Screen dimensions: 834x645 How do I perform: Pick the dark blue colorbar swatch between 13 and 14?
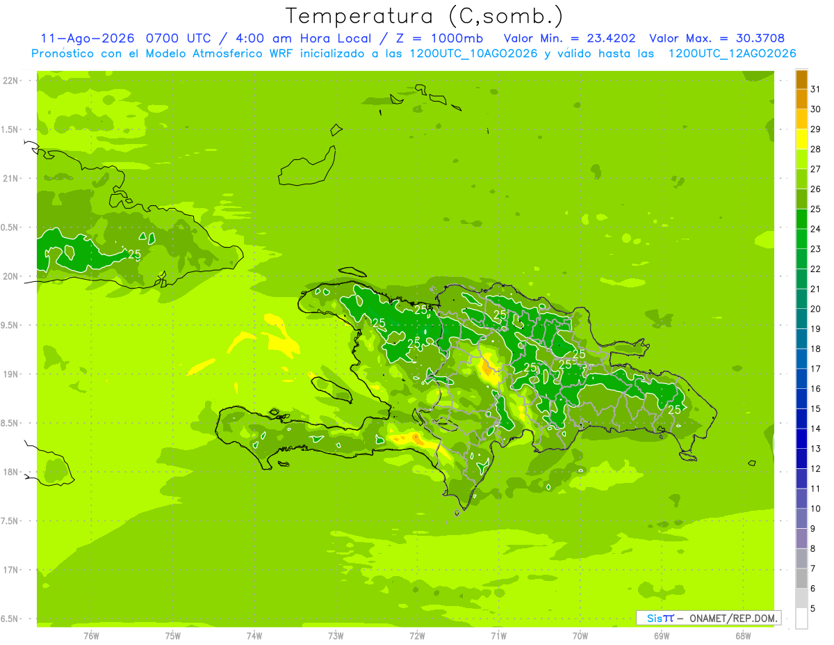tap(801, 439)
